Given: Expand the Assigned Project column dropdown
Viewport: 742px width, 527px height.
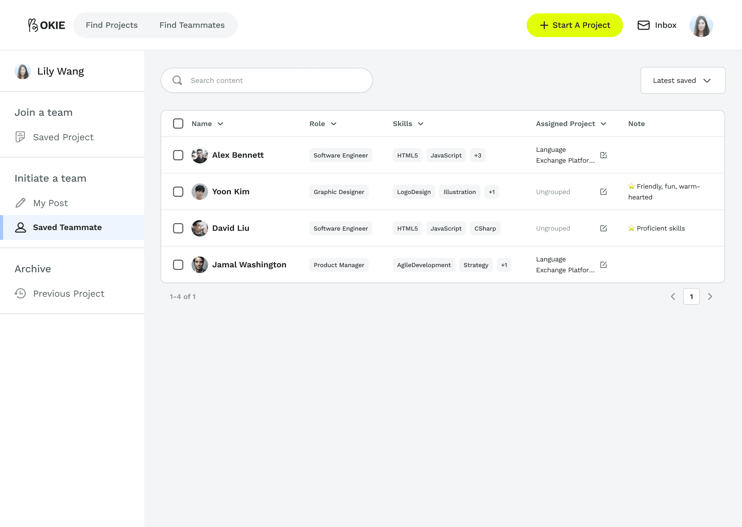Looking at the screenshot, I should click(603, 124).
